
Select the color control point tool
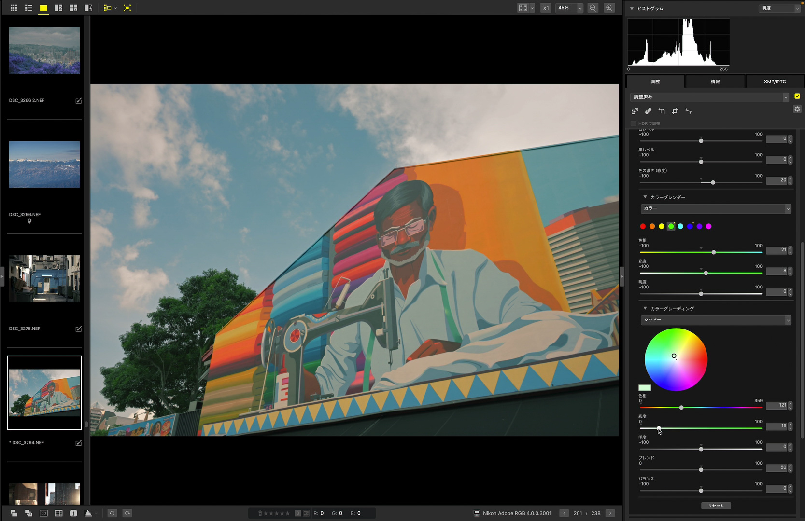pyautogui.click(x=662, y=111)
